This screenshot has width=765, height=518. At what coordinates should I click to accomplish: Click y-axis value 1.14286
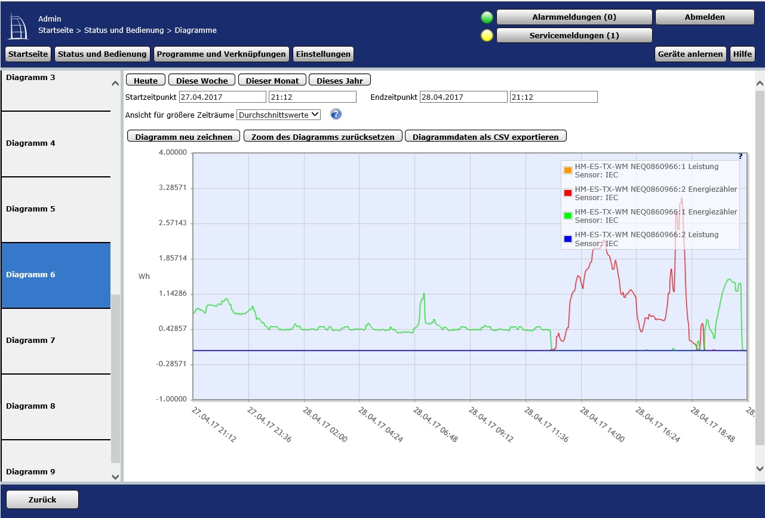point(173,293)
